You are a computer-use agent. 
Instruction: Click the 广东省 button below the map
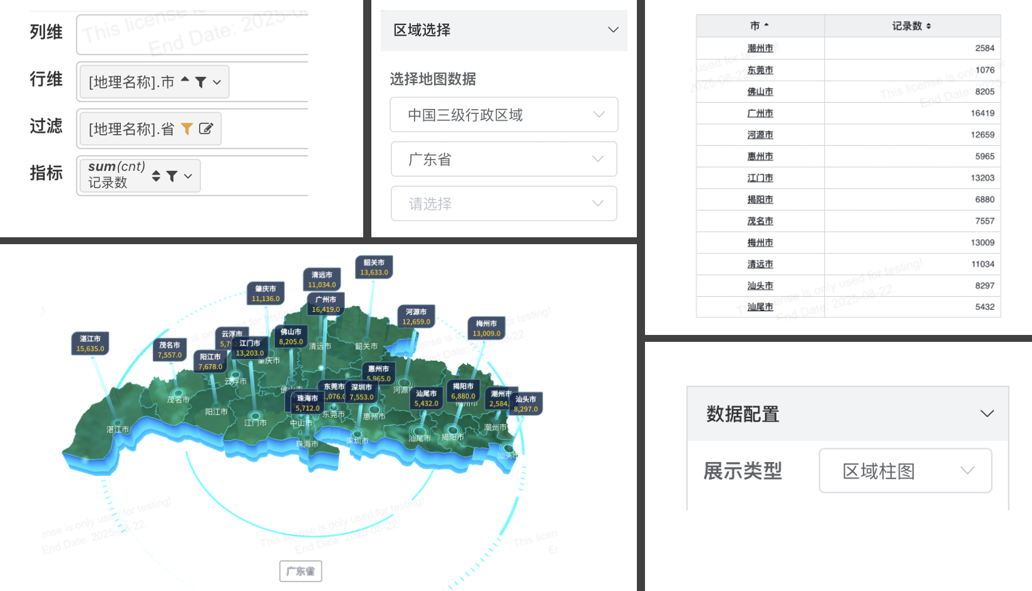[x=301, y=571]
